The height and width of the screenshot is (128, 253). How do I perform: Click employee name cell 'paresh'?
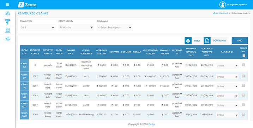[48, 65]
